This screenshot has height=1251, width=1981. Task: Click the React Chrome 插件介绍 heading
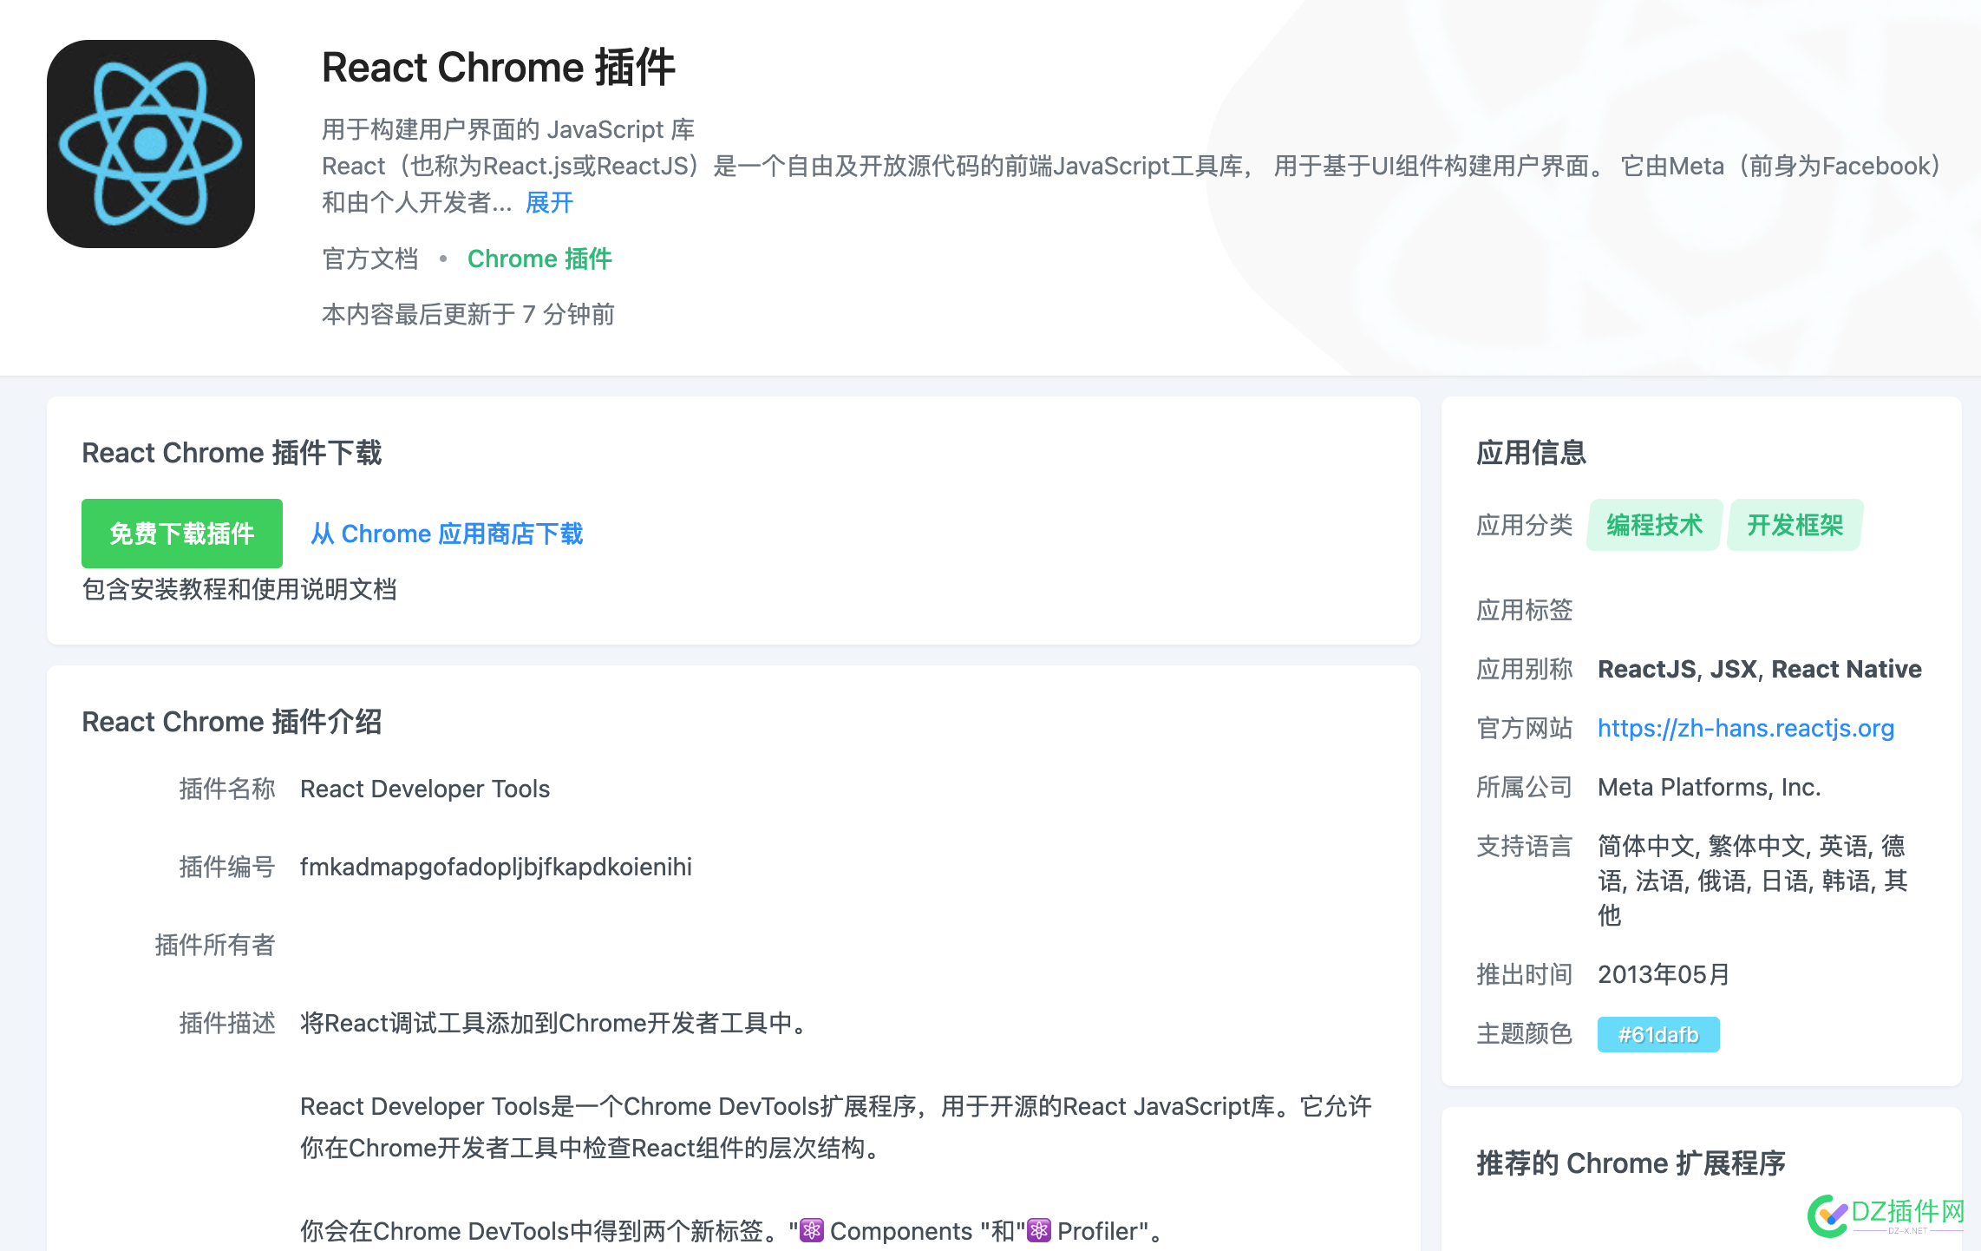232,721
